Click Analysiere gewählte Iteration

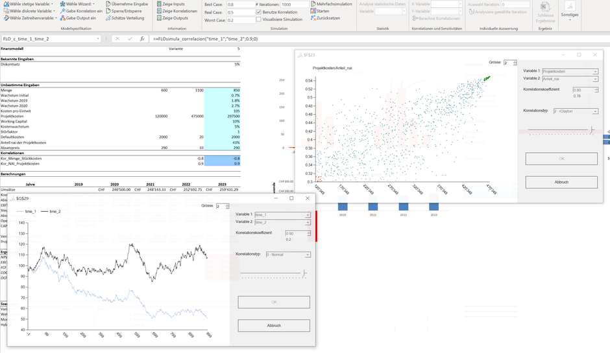pos(498,12)
